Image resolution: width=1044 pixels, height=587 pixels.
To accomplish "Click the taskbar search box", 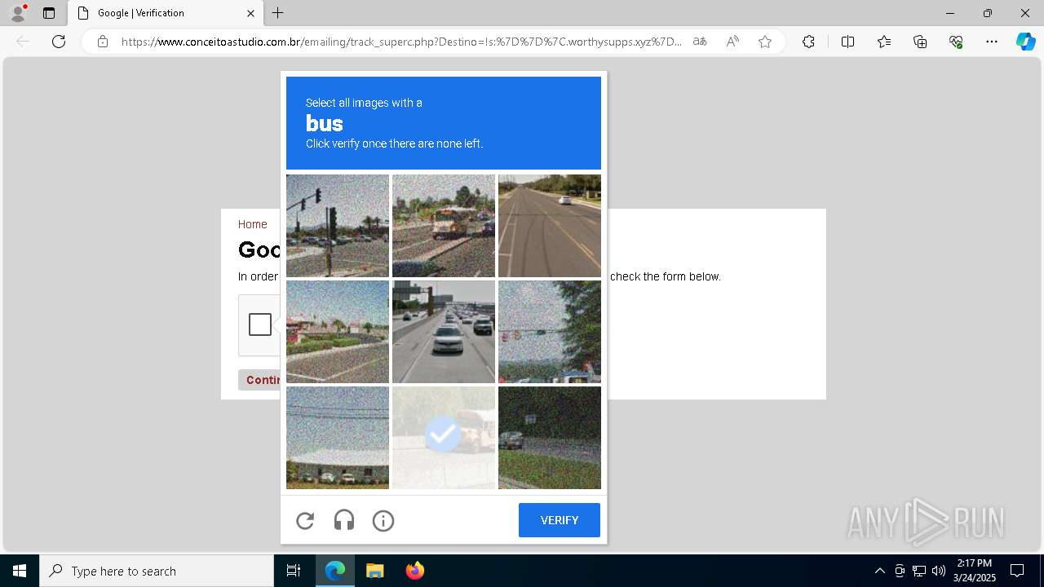I will click(157, 571).
